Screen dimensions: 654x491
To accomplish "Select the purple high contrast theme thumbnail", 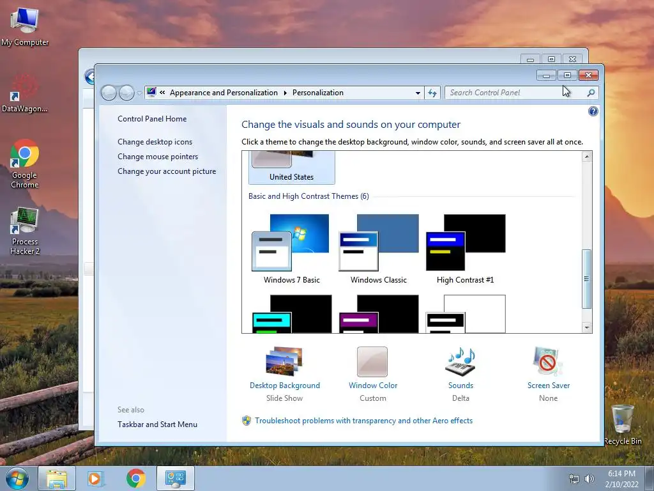I will pos(378,314).
